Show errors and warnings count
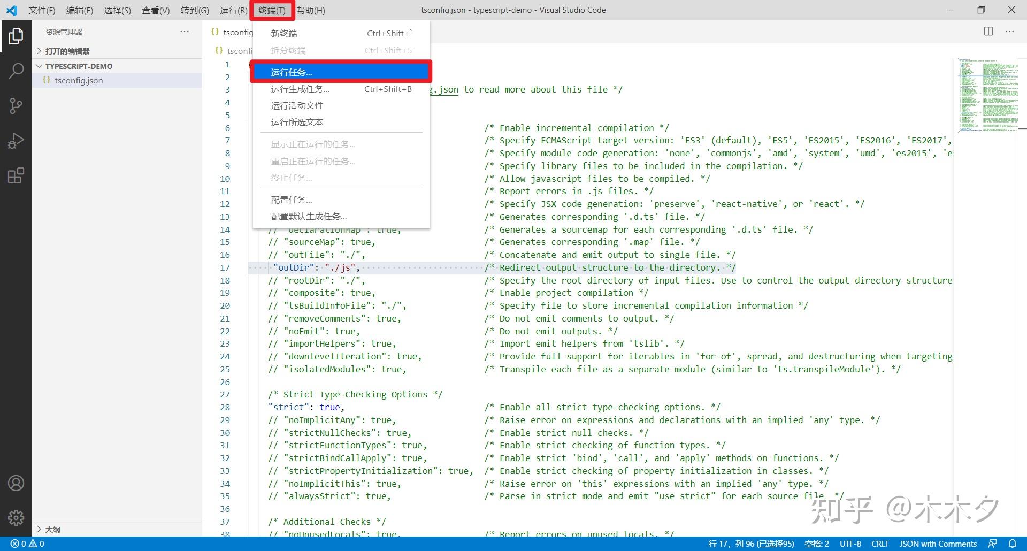The image size is (1027, 551). pyautogui.click(x=27, y=544)
